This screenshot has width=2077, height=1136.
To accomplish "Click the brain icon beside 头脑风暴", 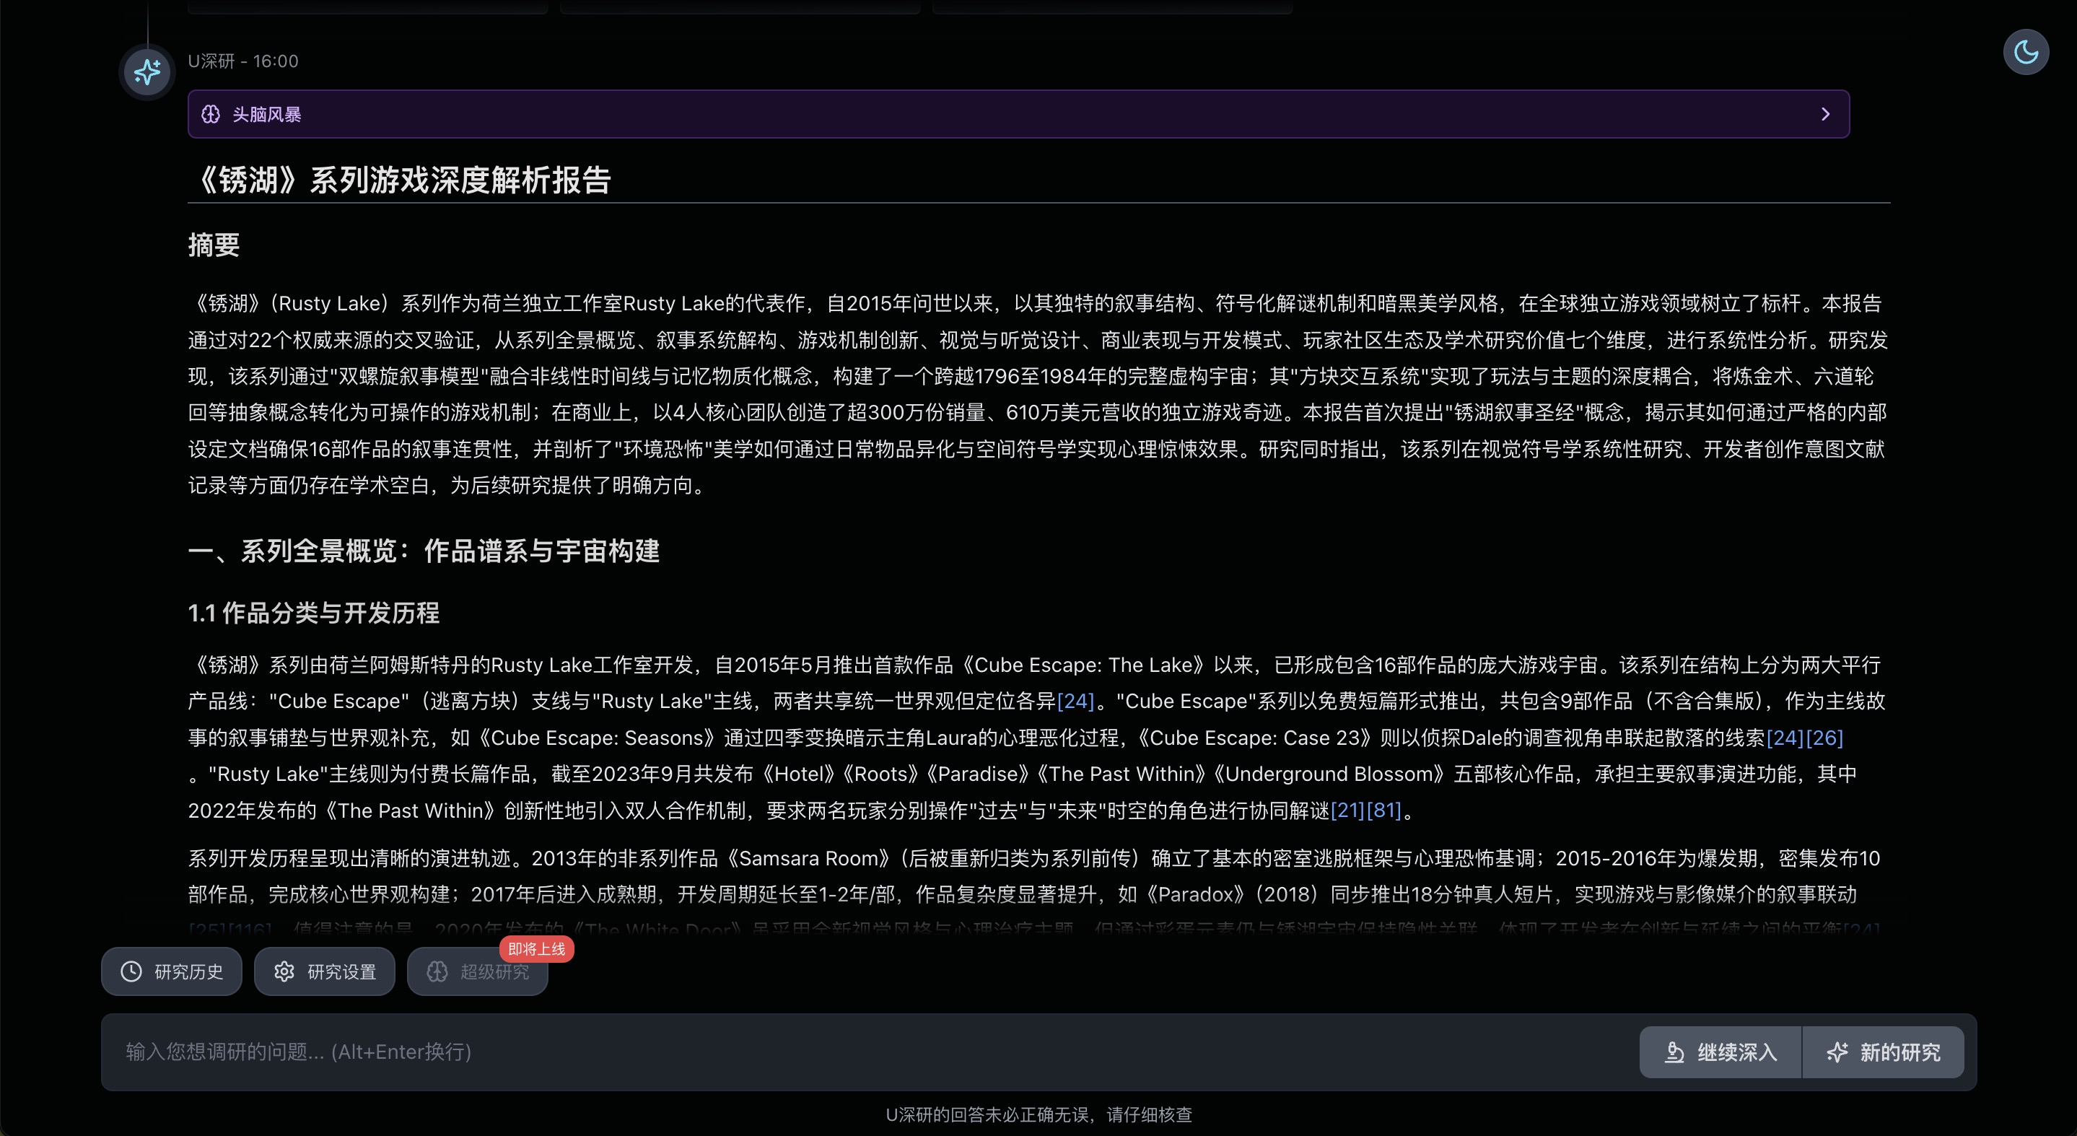I will click(x=211, y=115).
